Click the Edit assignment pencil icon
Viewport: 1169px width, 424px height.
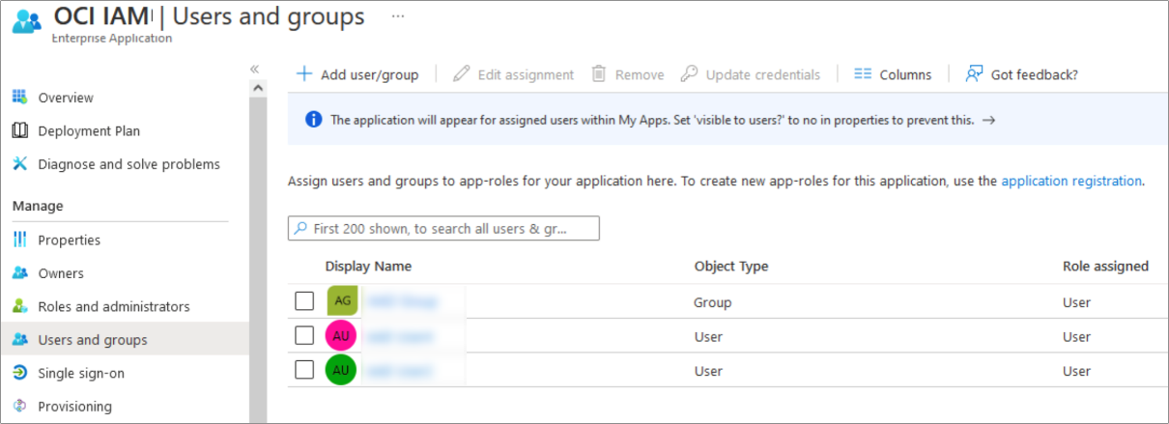(462, 74)
